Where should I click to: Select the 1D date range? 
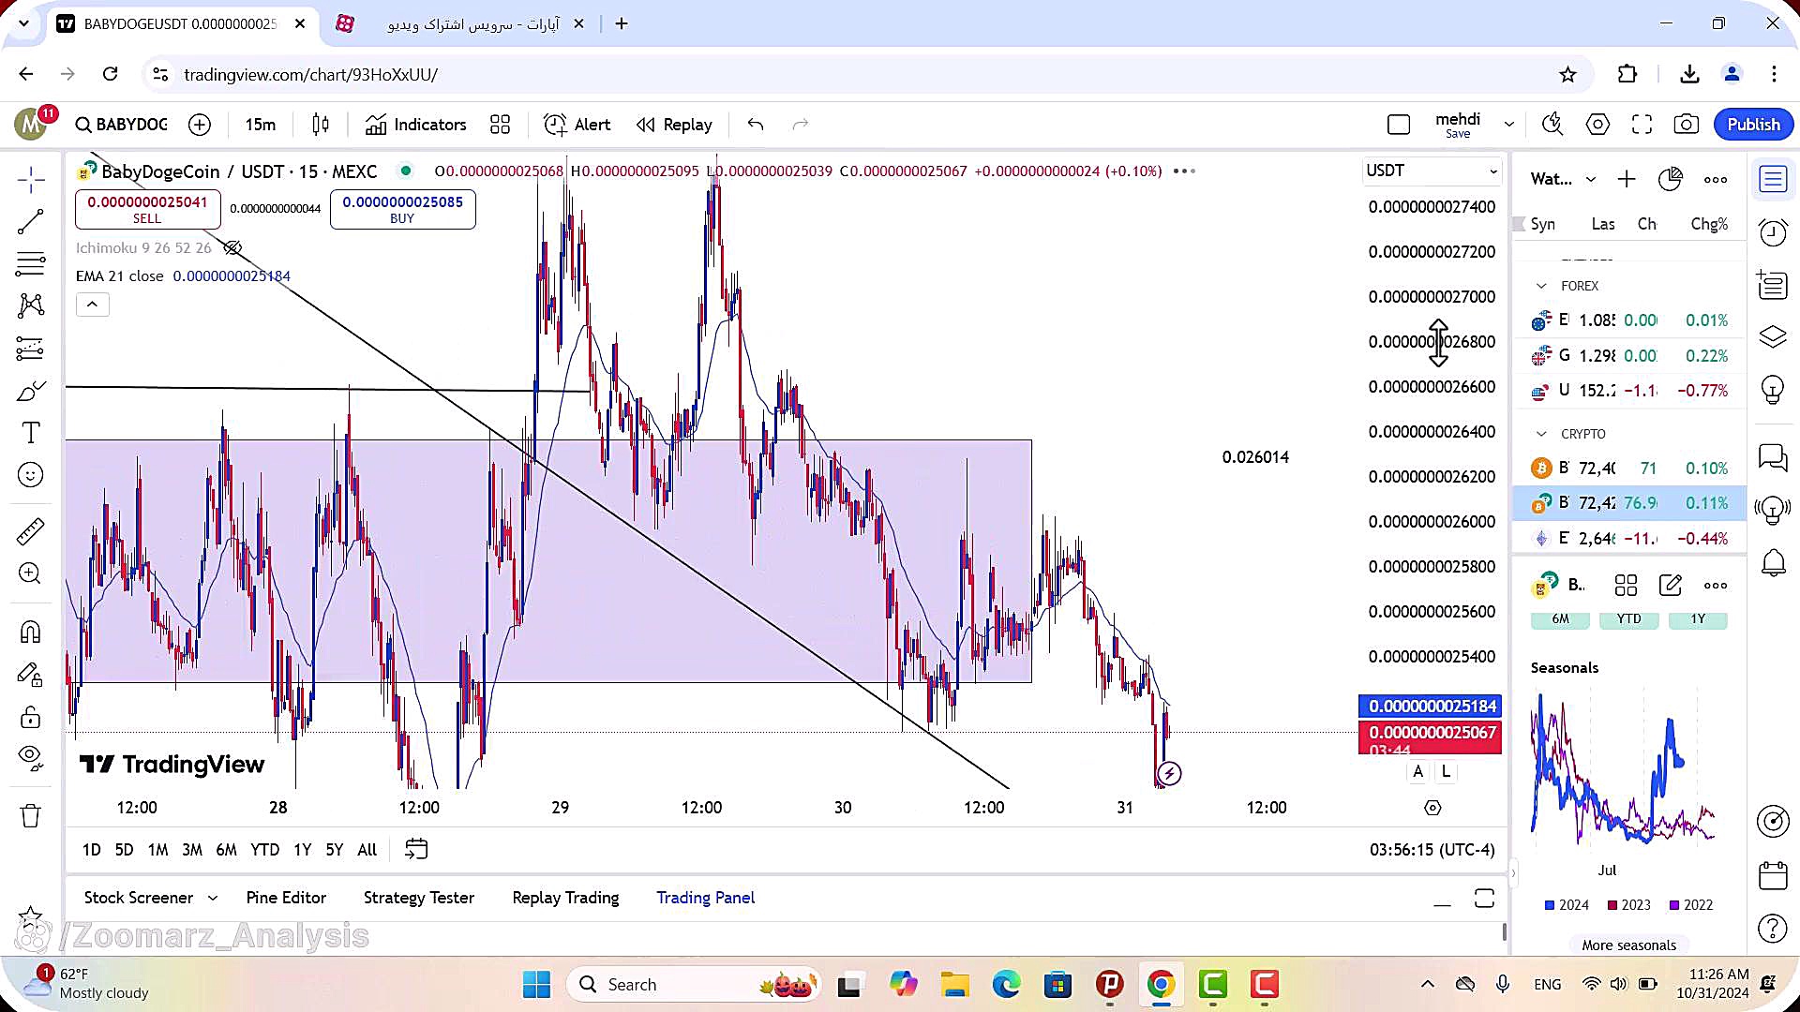91,850
